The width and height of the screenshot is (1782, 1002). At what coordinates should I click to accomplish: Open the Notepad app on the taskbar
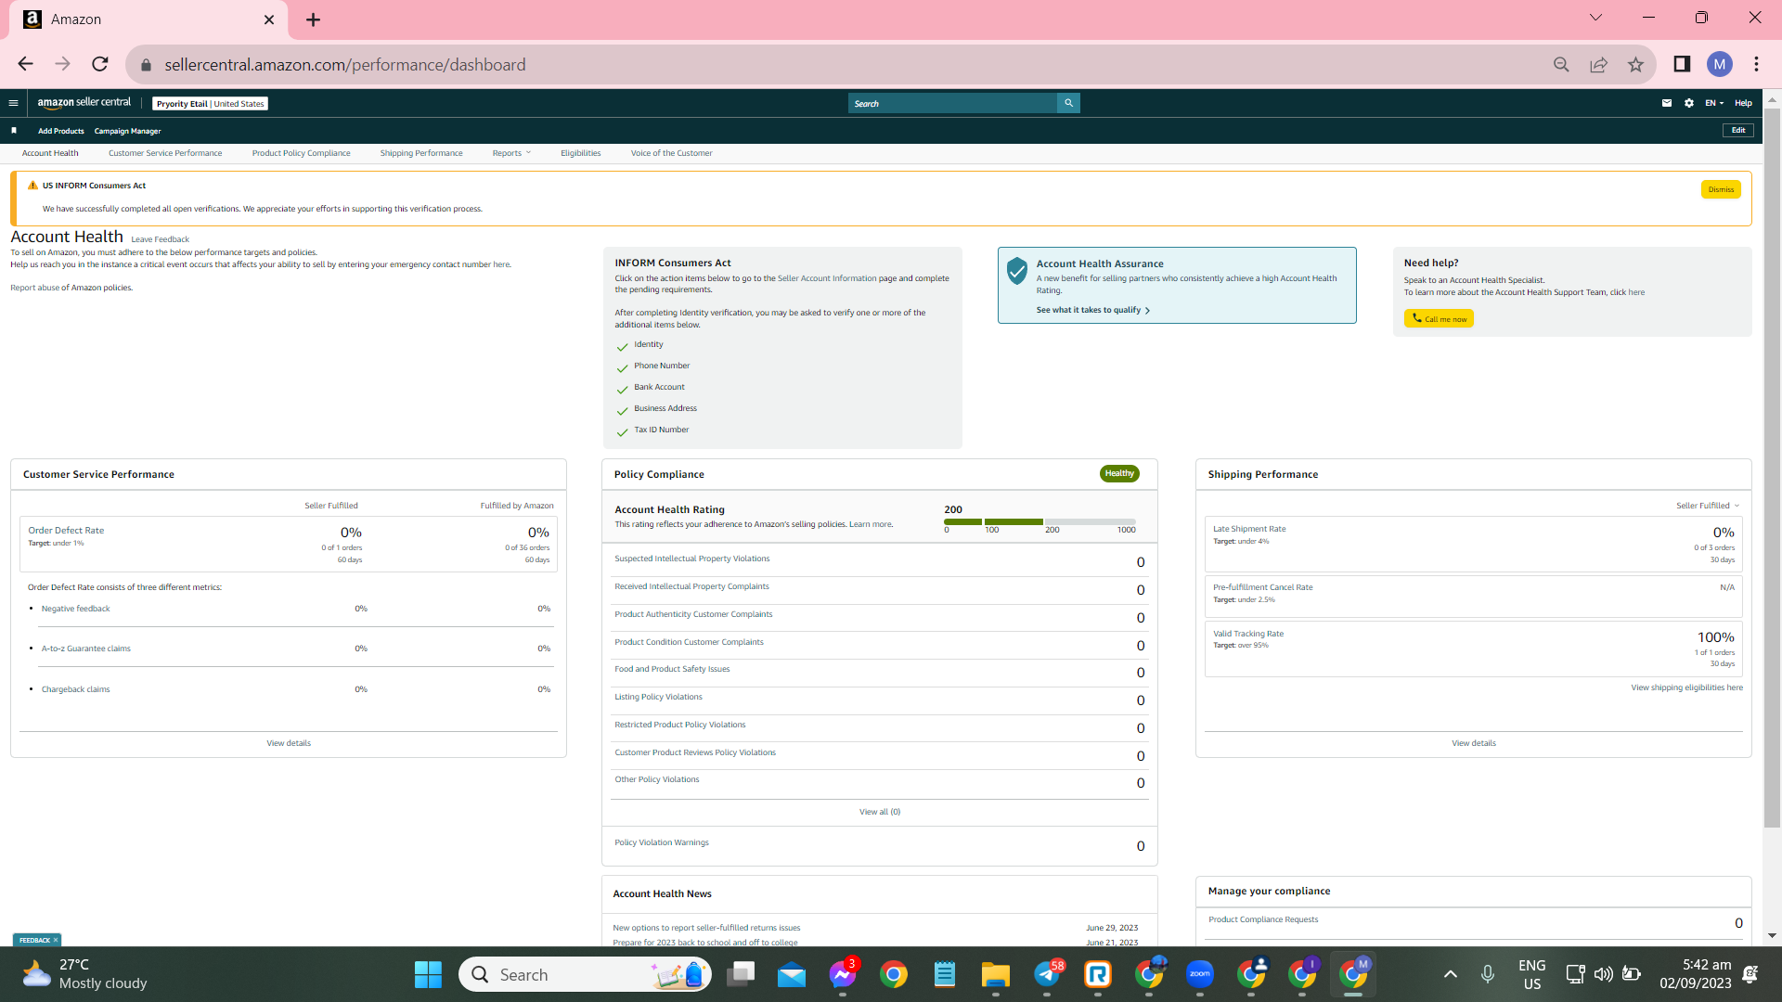945,974
